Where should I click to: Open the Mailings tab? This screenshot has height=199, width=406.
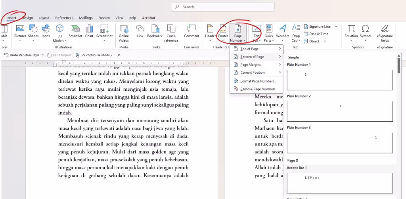click(x=86, y=18)
